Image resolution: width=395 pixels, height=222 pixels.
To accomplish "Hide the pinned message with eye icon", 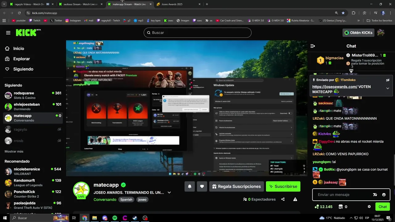I will [388, 80].
